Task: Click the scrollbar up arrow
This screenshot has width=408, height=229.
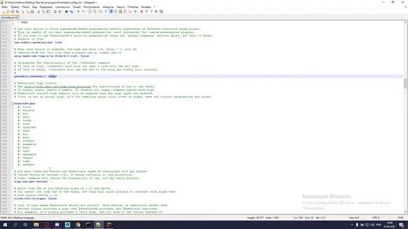Action: (405, 22)
